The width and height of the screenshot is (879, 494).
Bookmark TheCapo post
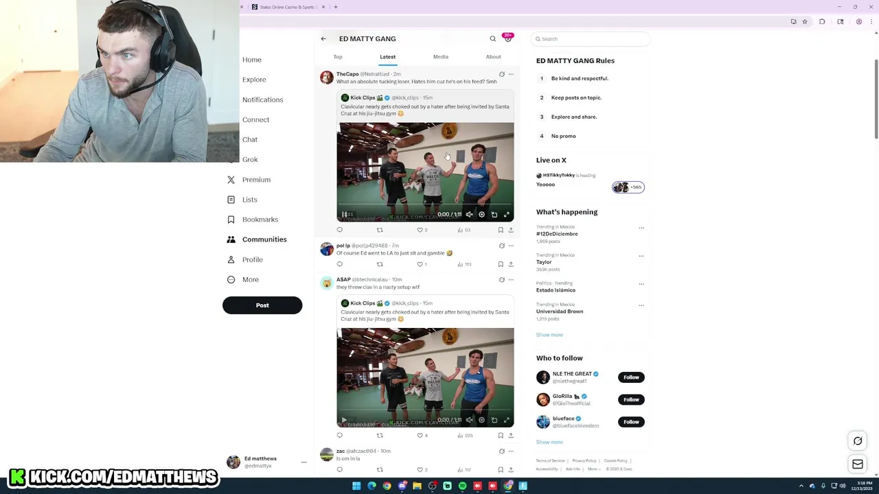(501, 230)
